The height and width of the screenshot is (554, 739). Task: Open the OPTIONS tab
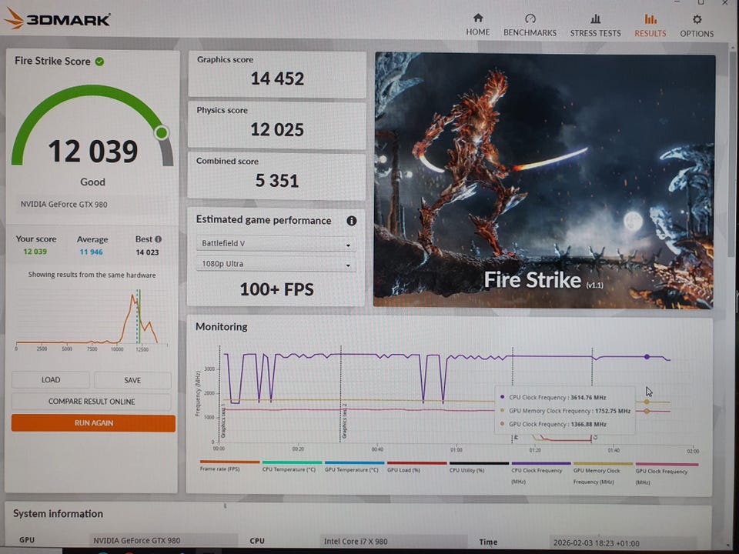697,26
